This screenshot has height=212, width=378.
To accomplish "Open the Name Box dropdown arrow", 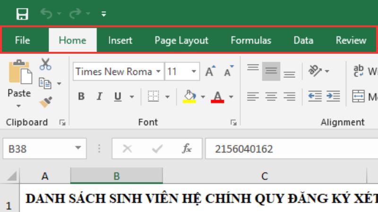I will [77, 149].
